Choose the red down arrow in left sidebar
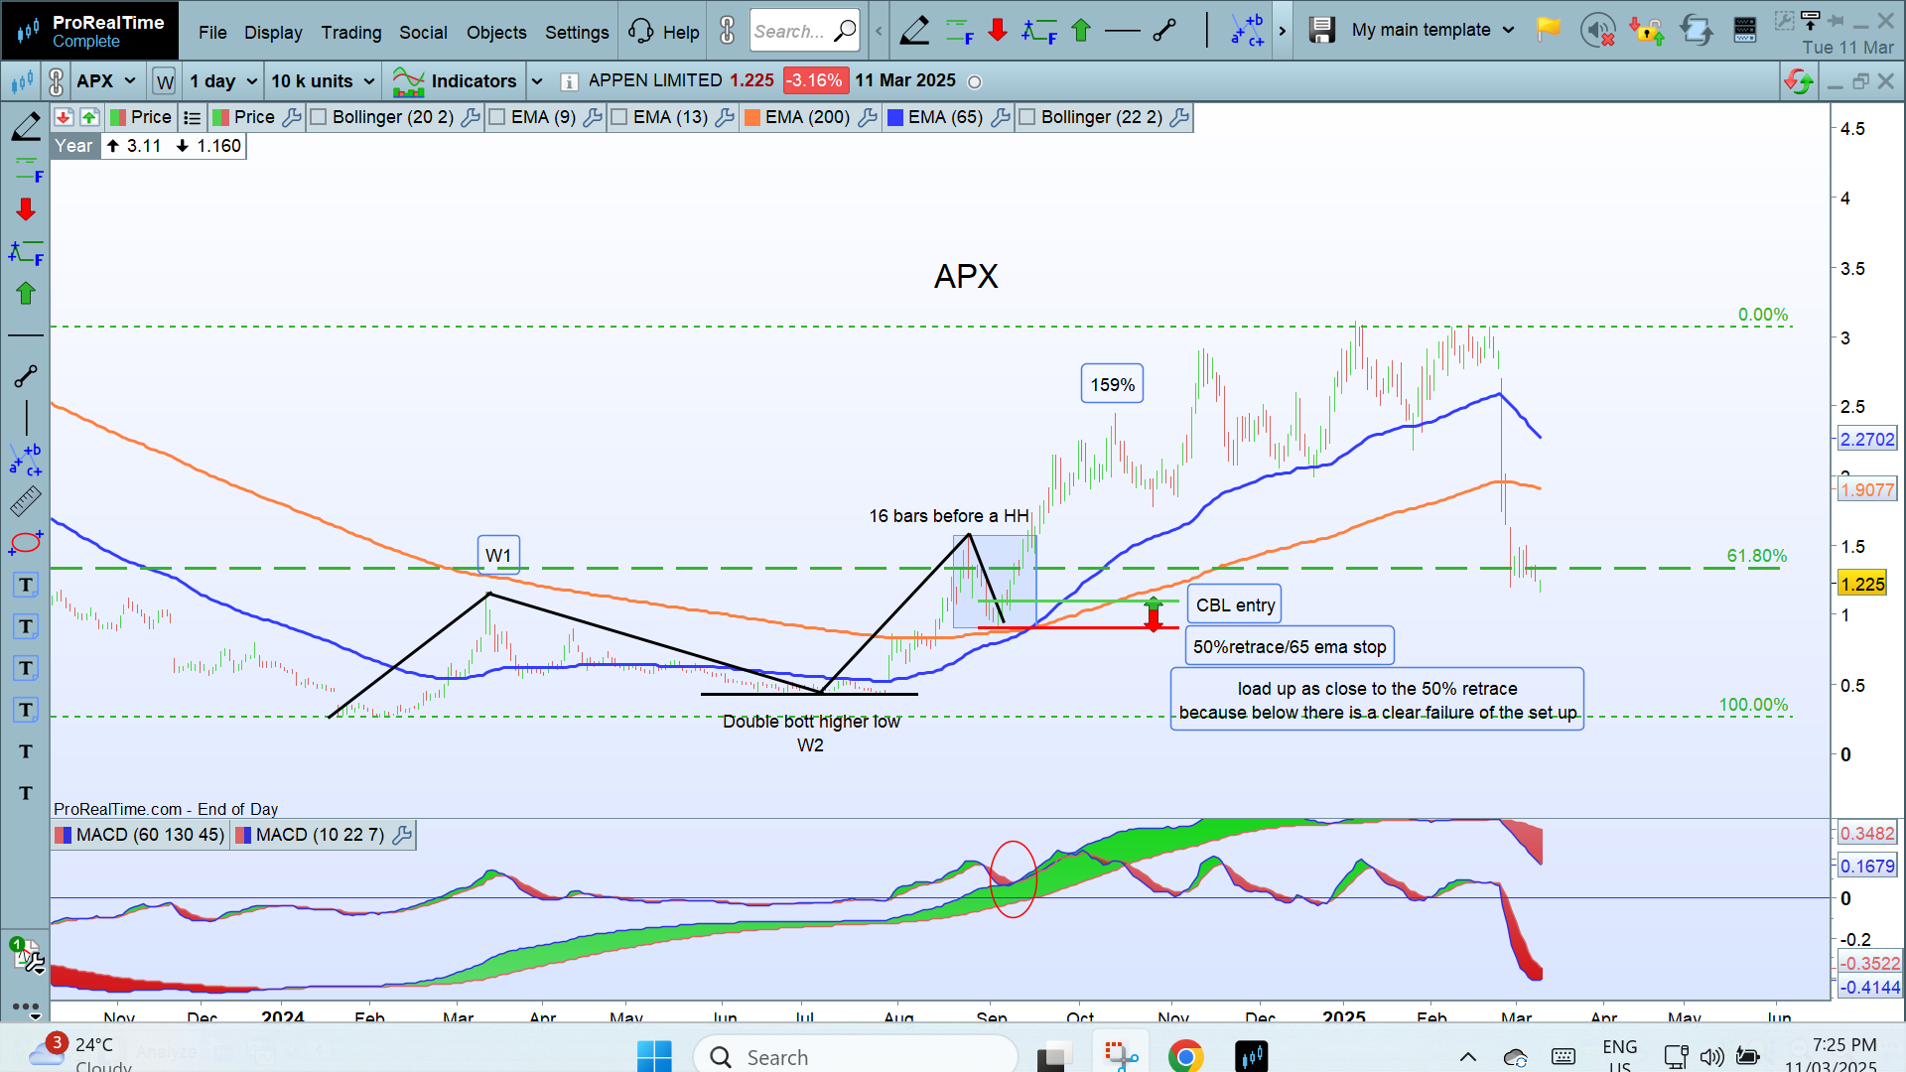 tap(26, 209)
